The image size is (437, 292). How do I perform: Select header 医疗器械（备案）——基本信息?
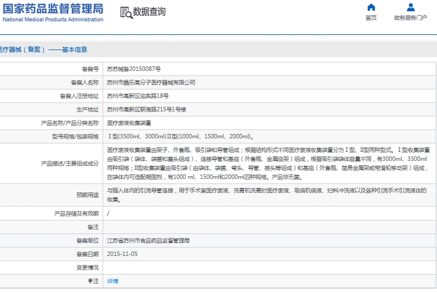[x=43, y=50]
